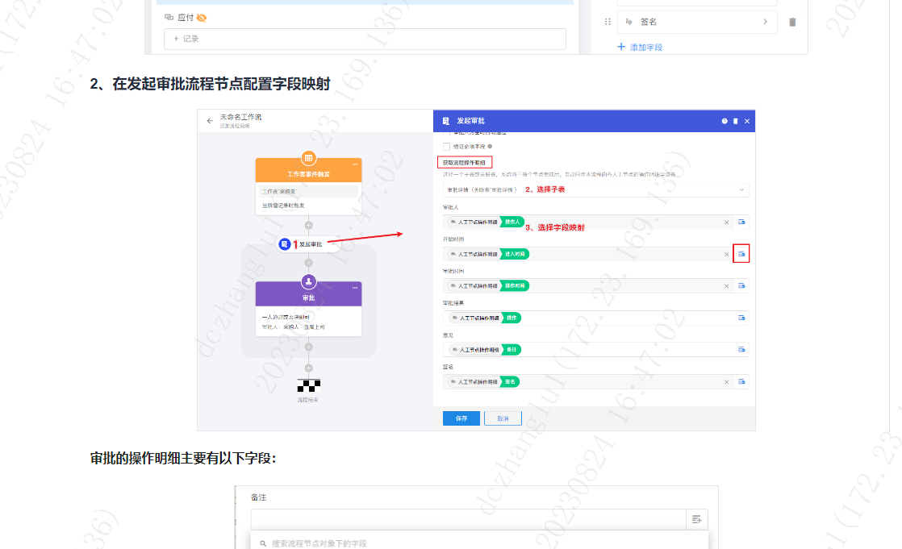The width and height of the screenshot is (902, 549).
Task: Click the blue 发起审批 node icon
Action: click(284, 244)
